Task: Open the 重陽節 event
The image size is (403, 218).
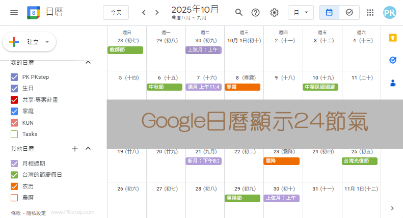Action: tap(243, 198)
